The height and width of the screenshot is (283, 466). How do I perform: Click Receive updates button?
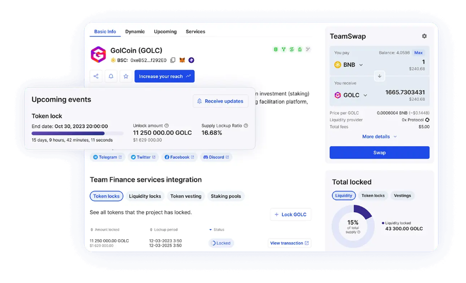coord(221,101)
